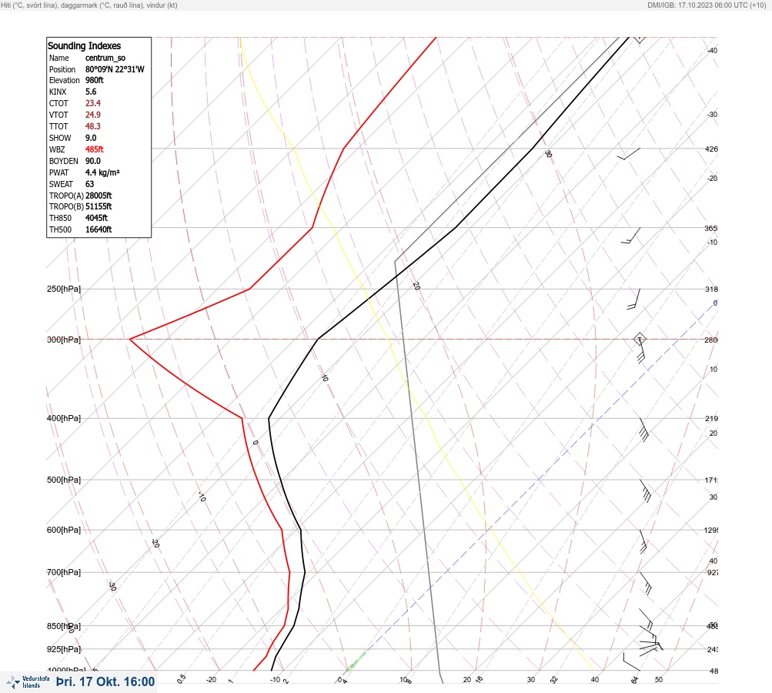
Task: Click the 400[hPa] pressure label
Action: pyautogui.click(x=64, y=418)
